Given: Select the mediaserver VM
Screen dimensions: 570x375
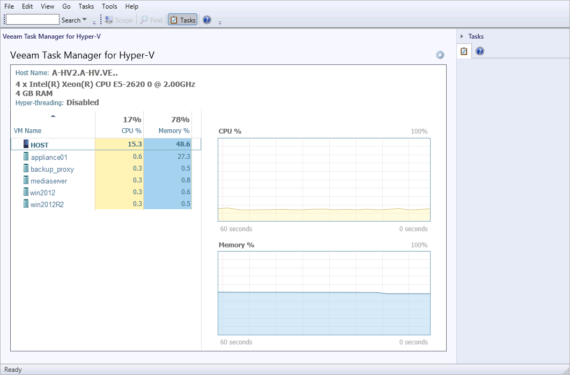Looking at the screenshot, I should pos(49,181).
